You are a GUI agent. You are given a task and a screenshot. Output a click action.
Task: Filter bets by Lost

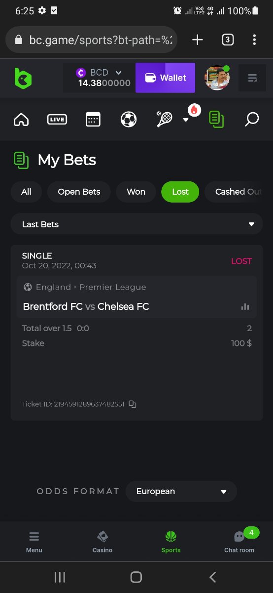pyautogui.click(x=180, y=192)
